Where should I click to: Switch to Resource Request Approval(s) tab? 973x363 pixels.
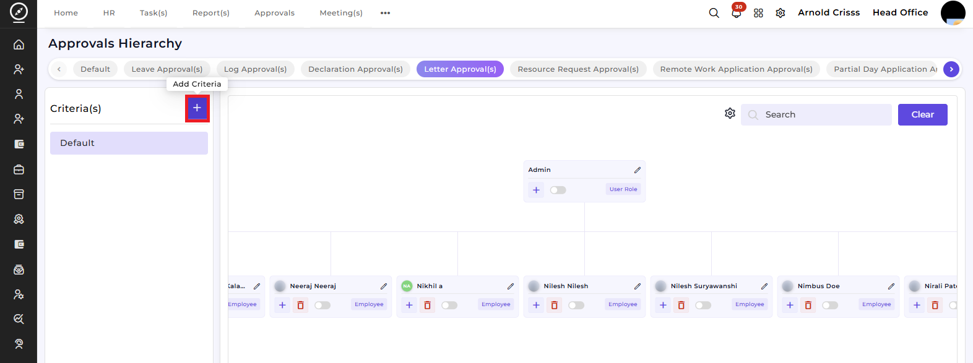tap(578, 69)
